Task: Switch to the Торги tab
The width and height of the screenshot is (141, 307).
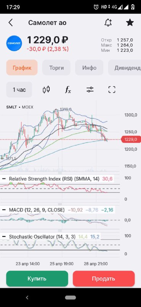Action: [56, 68]
